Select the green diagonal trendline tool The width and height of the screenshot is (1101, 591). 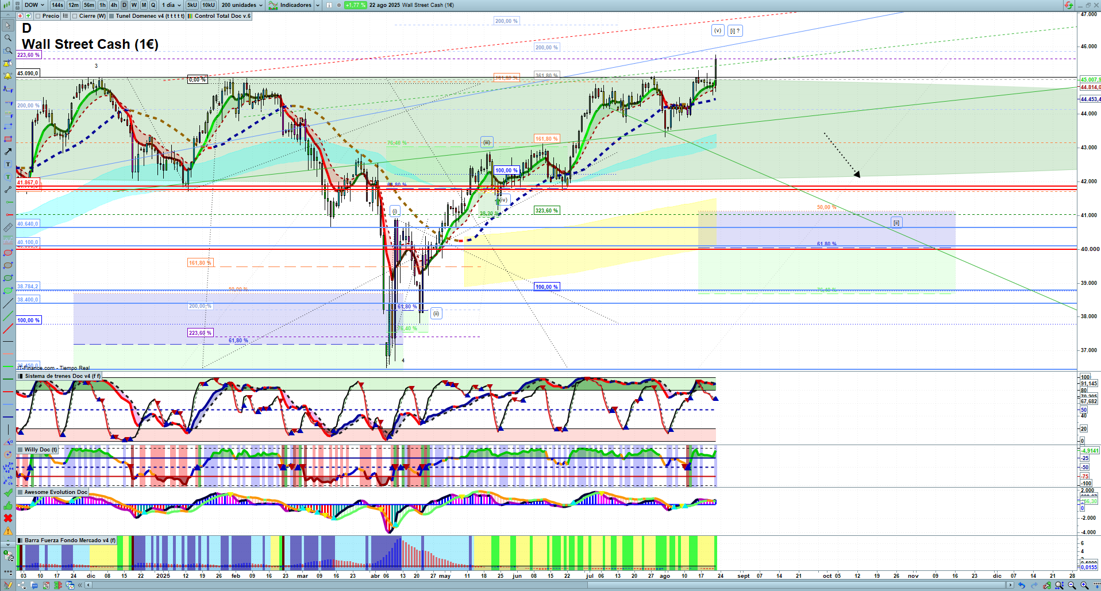[7, 316]
